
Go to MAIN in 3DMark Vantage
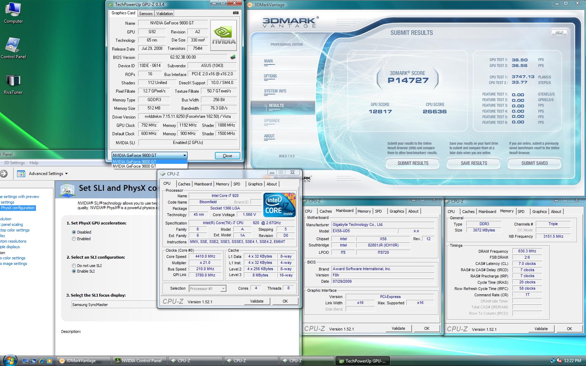pos(268,61)
